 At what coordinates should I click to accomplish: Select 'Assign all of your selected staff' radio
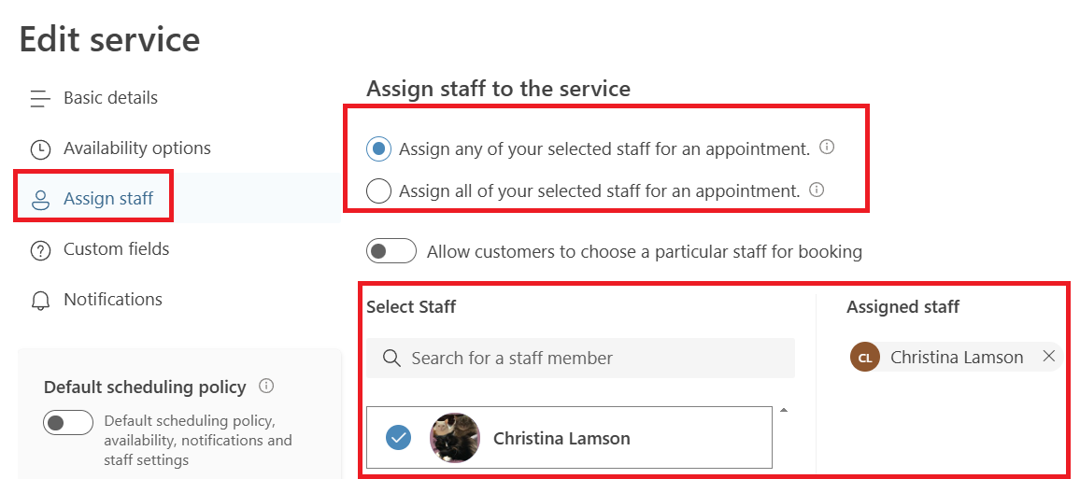coord(379,191)
